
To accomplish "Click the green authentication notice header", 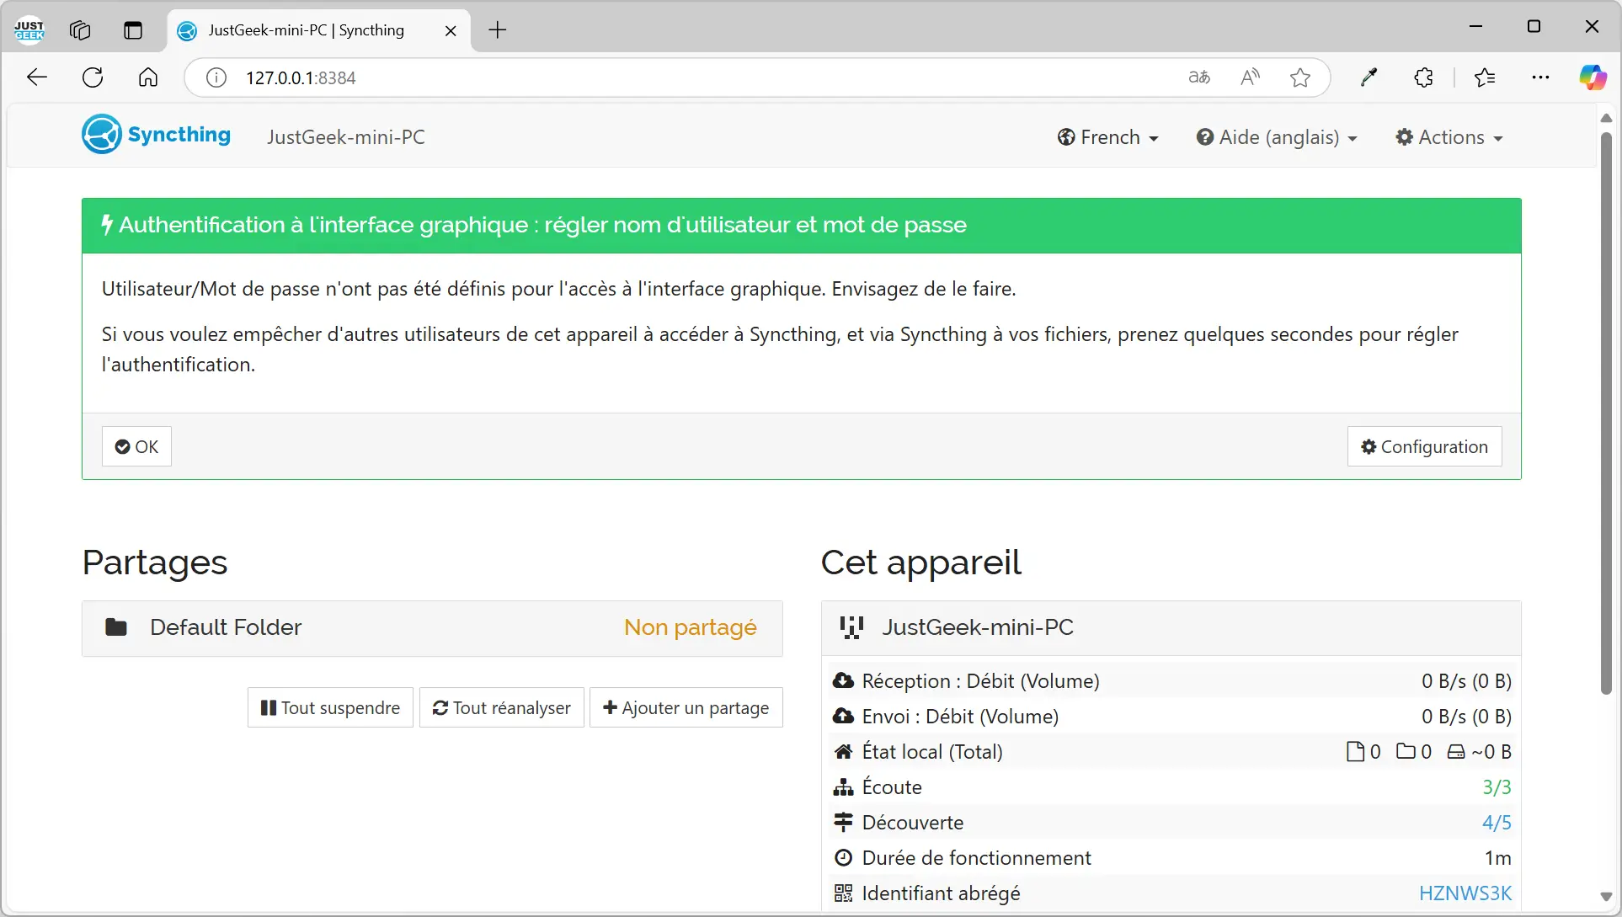I will pos(802,226).
